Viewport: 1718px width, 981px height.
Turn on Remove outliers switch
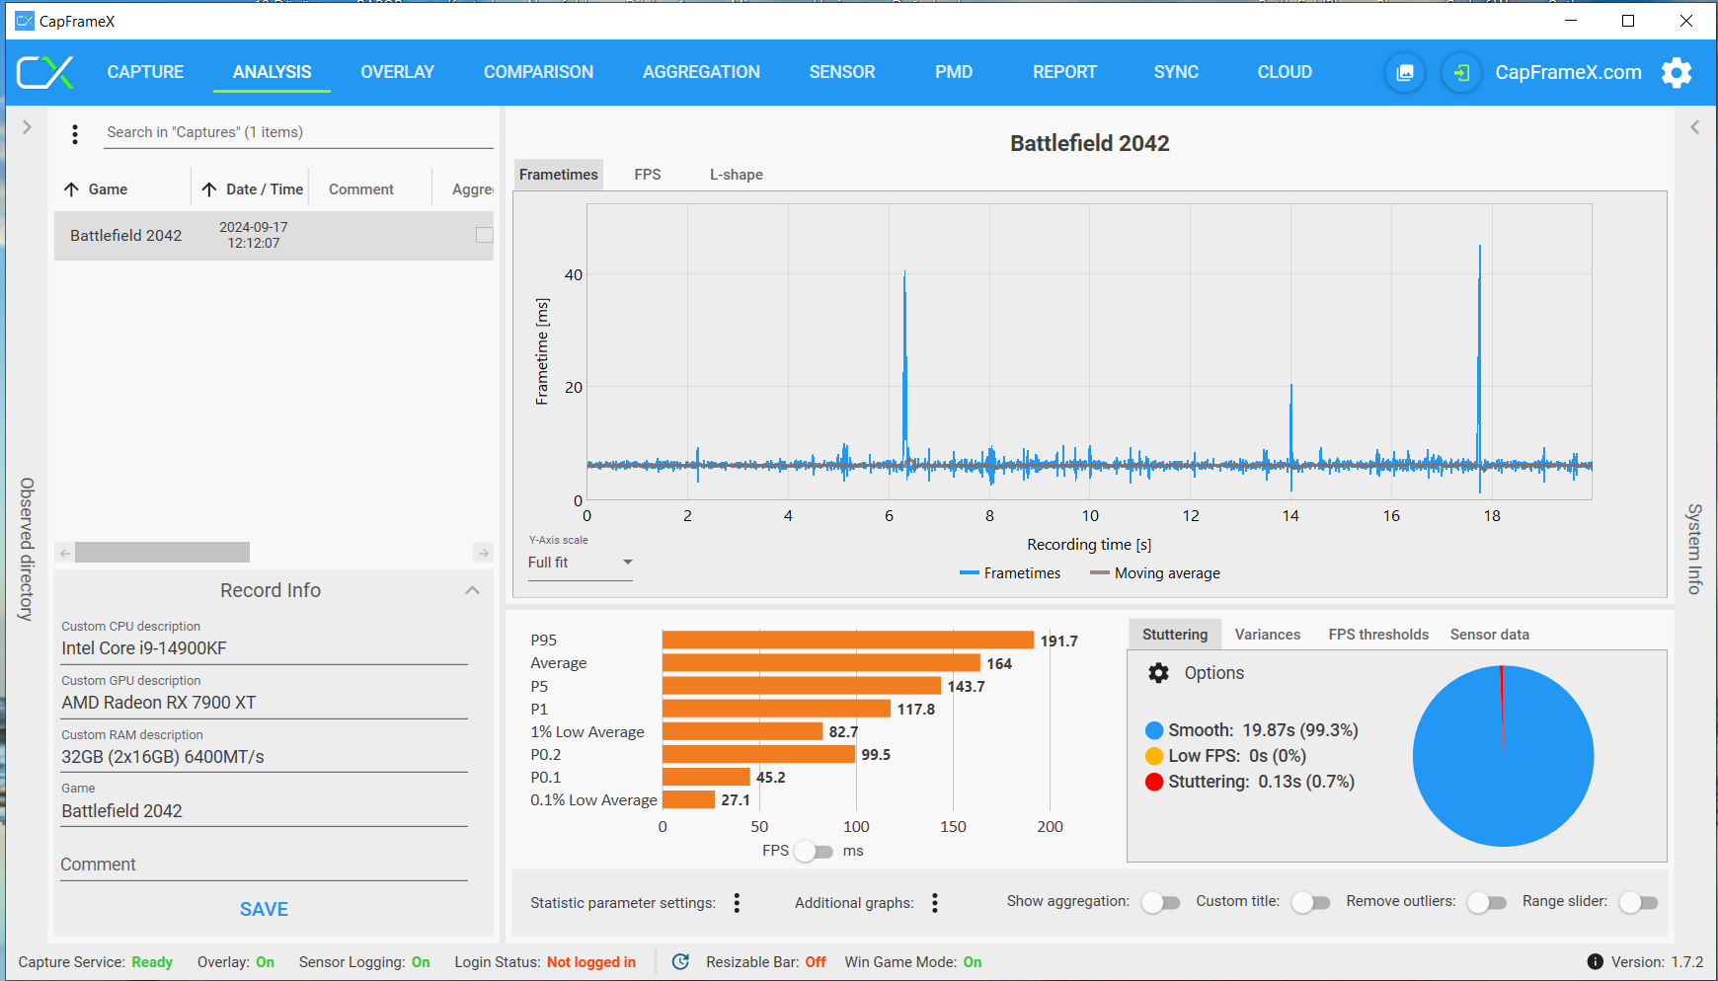point(1487,902)
